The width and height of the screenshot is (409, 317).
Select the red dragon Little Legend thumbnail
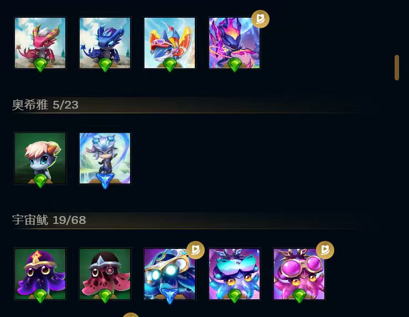tap(40, 43)
